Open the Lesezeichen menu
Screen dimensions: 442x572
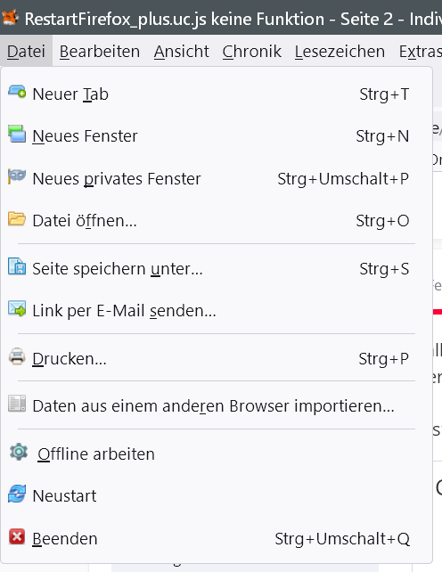point(340,52)
